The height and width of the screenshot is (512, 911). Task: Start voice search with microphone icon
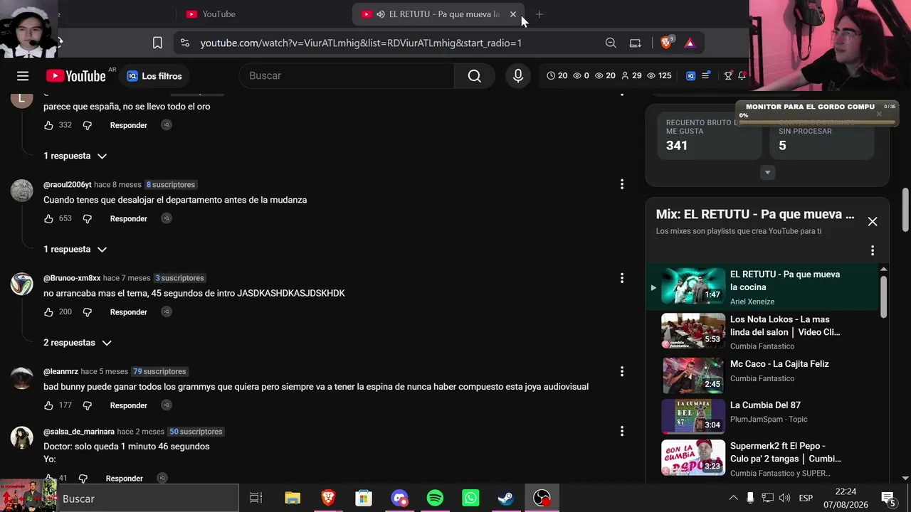tap(518, 76)
